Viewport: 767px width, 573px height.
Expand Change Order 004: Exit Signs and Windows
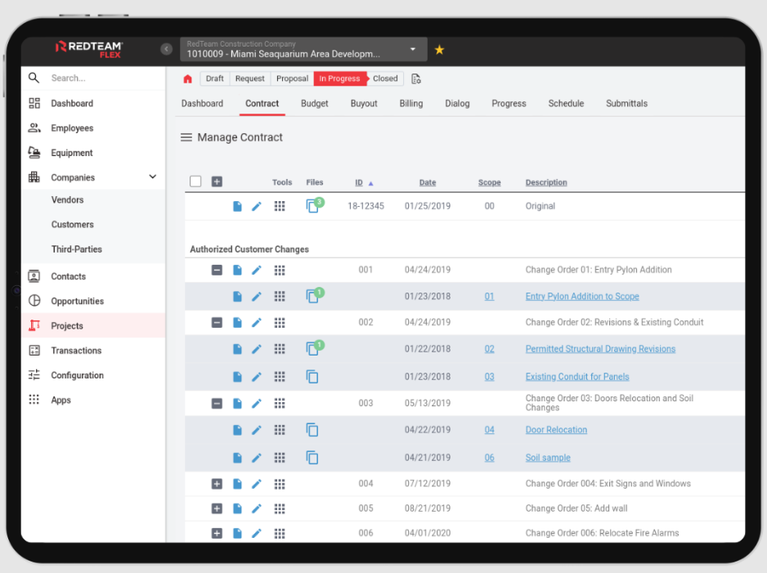[217, 483]
